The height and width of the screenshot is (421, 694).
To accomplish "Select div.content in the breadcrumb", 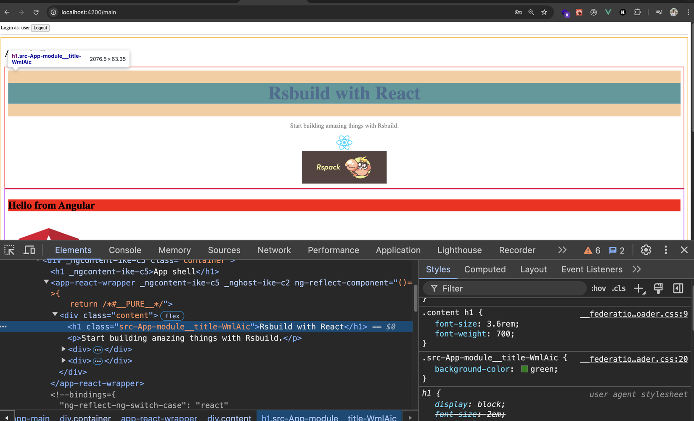I will click(229, 418).
